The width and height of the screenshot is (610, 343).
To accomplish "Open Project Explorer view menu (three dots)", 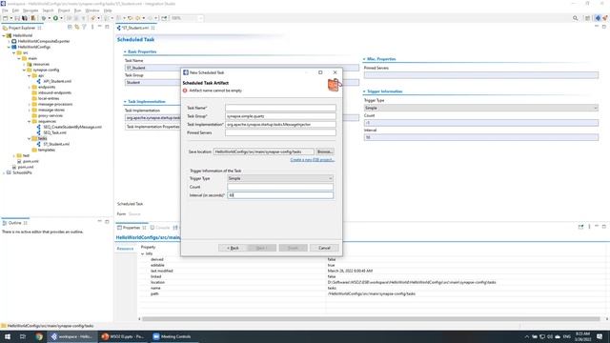I will pyautogui.click(x=92, y=28).
